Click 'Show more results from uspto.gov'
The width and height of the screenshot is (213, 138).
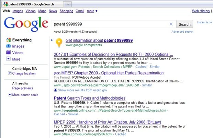[82, 90]
